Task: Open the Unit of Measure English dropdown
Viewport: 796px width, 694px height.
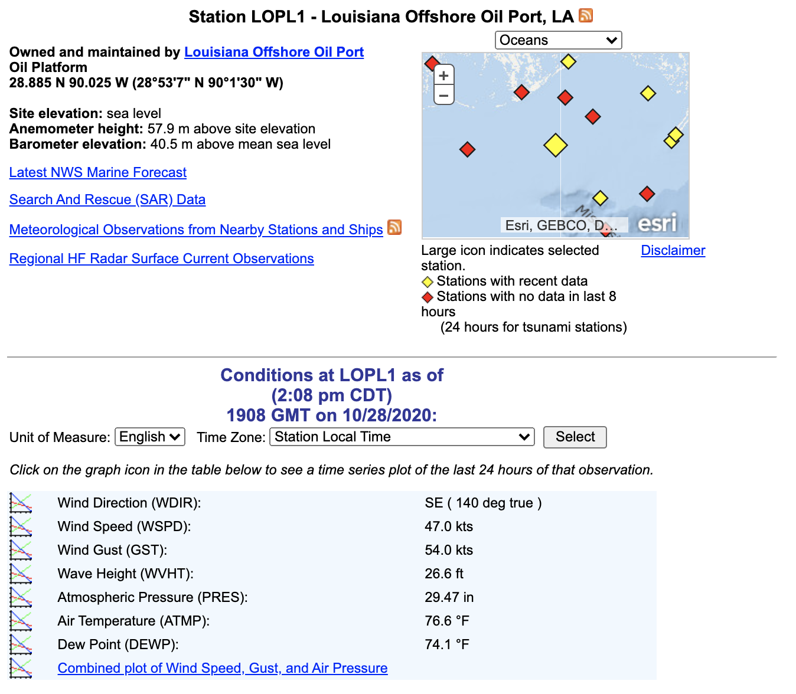Action: coord(150,437)
